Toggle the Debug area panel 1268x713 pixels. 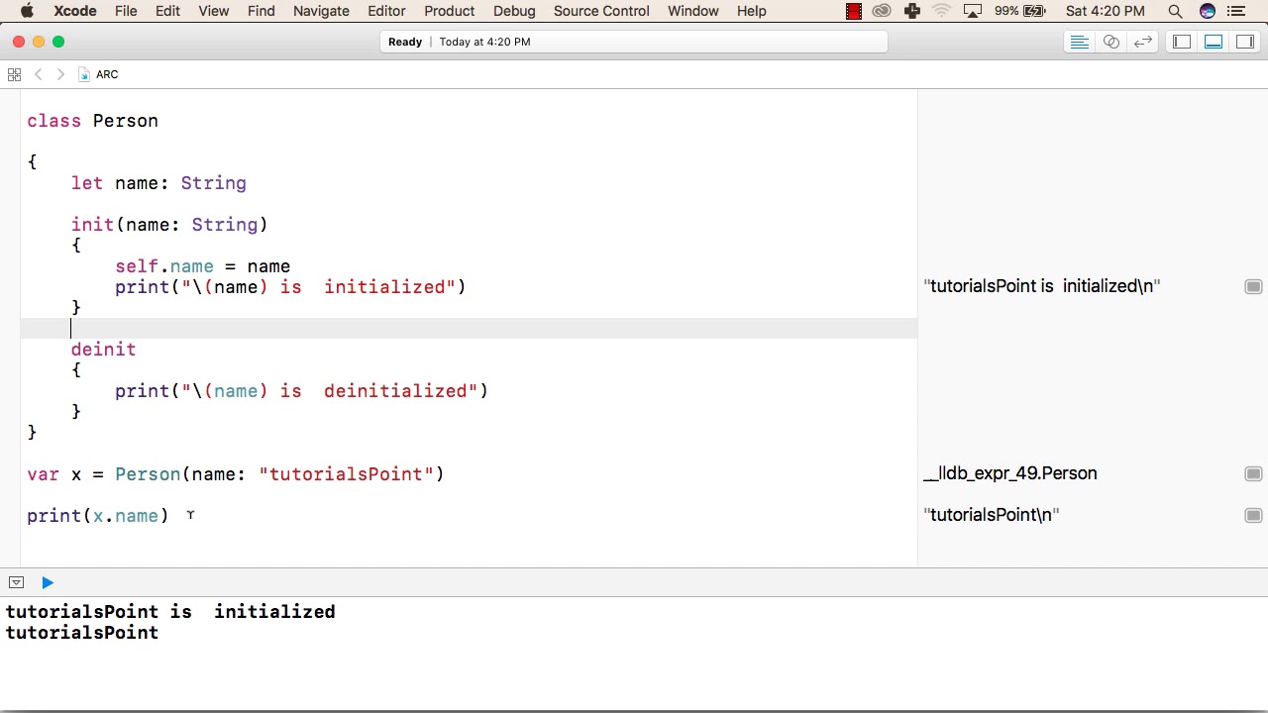[x=1214, y=42]
